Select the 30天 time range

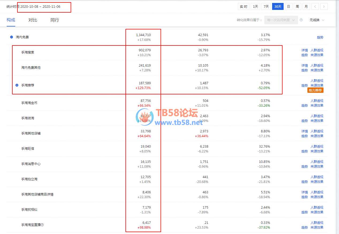click(x=278, y=7)
